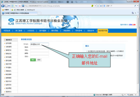Open the 期刊导航 navigation menu
The image size is (140, 97).
(55, 31)
